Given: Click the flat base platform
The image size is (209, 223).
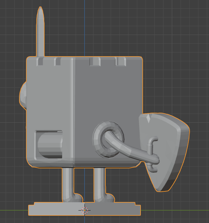Looking at the screenshot, I should [121, 209].
